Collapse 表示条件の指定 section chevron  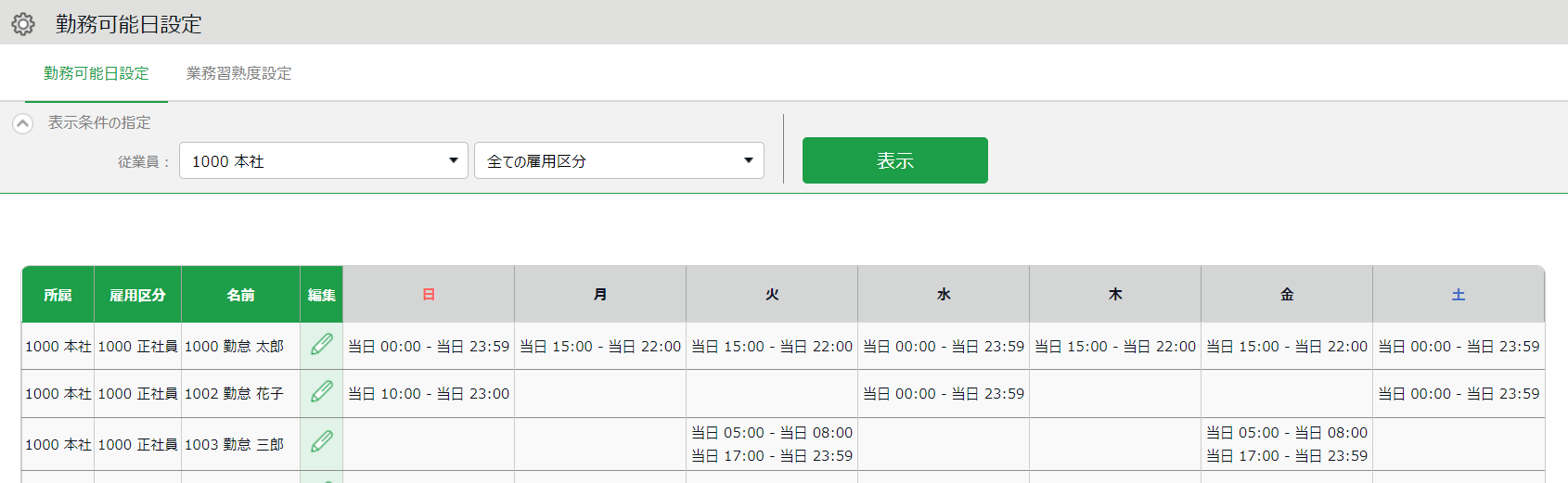(x=23, y=123)
